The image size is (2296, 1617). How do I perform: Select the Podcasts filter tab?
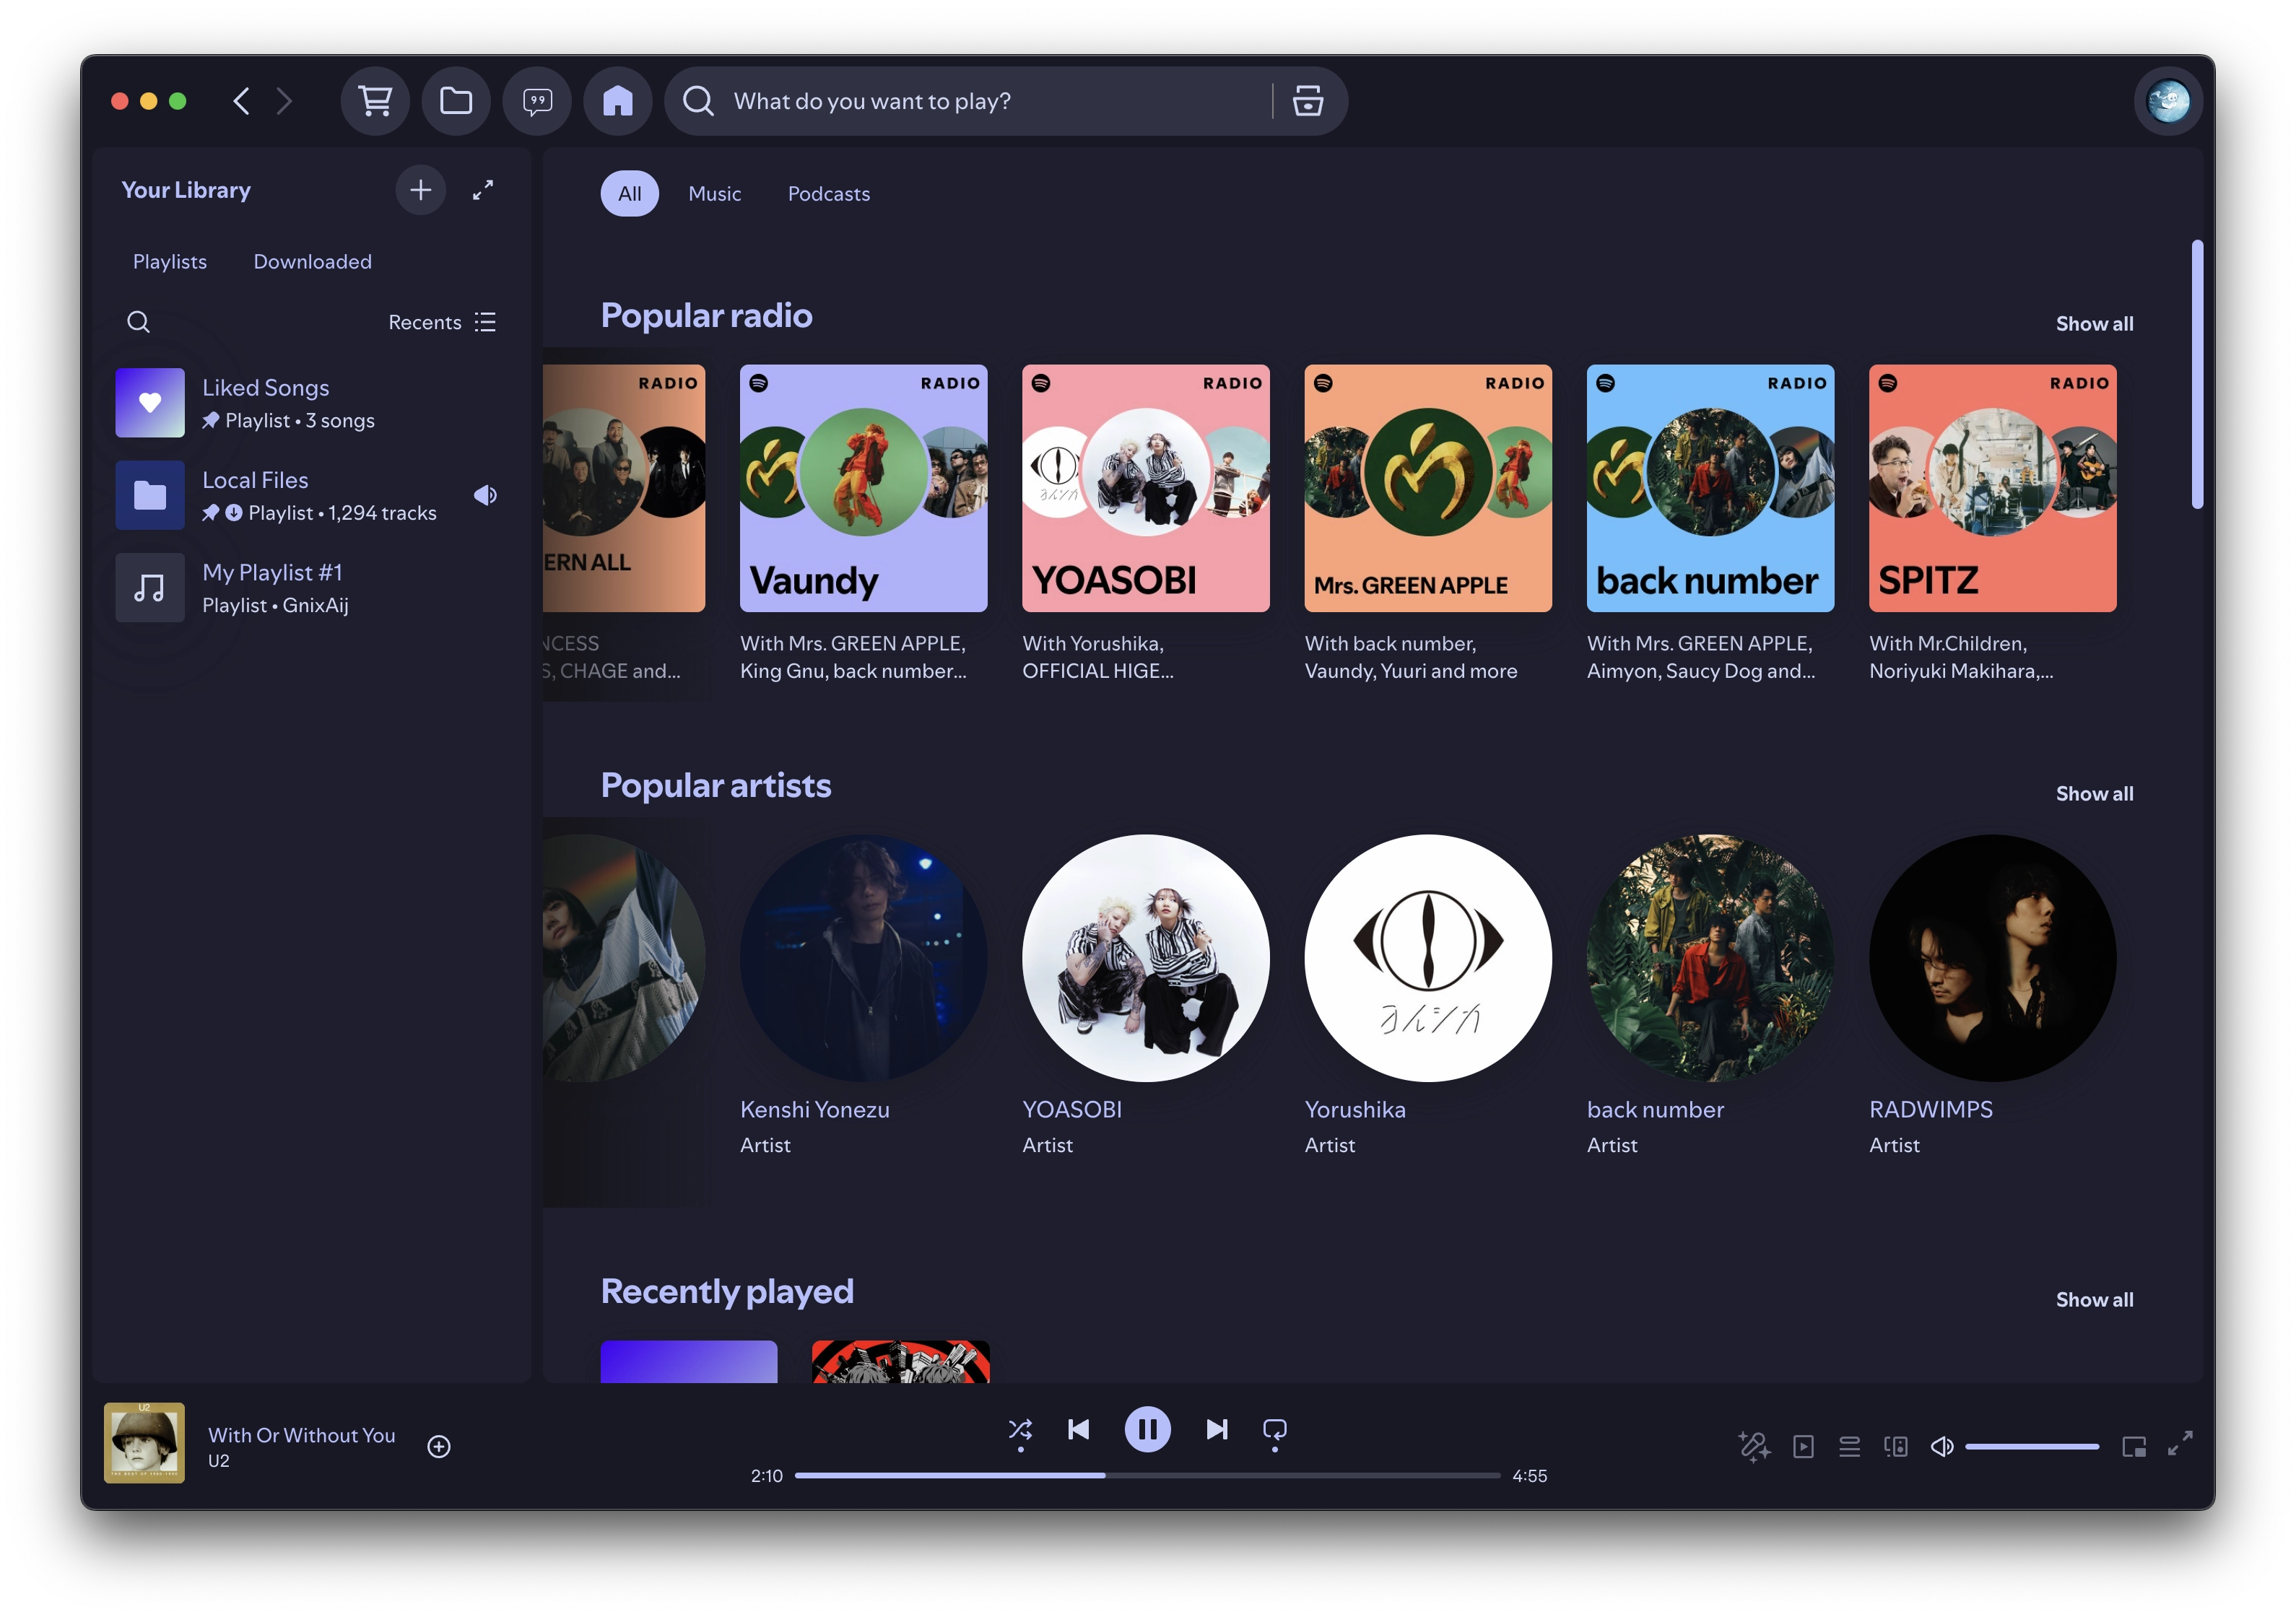point(829,194)
